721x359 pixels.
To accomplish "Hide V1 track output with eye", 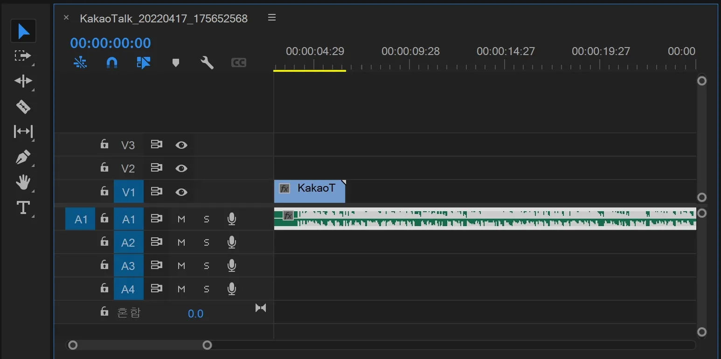I will coord(181,192).
